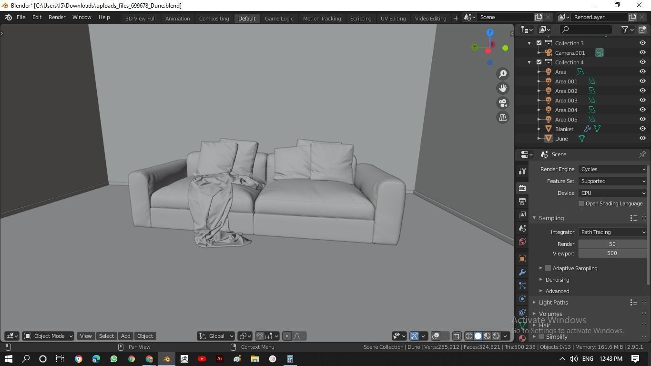This screenshot has height=366, width=651.
Task: Open the Global transform orientation dropdown
Action: tap(216, 336)
